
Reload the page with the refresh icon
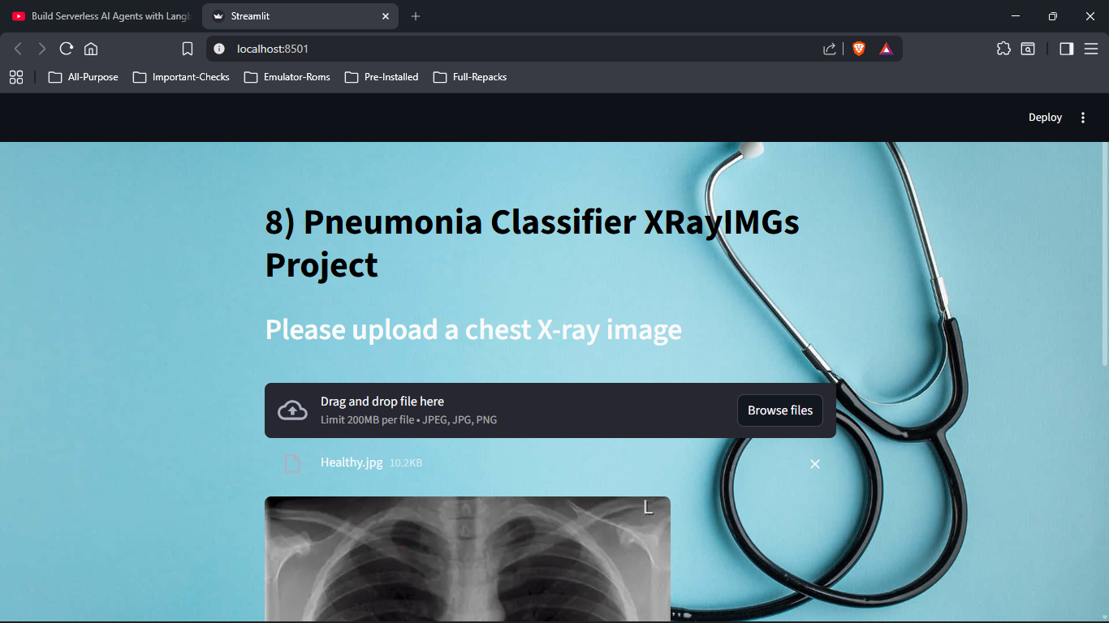(x=67, y=49)
